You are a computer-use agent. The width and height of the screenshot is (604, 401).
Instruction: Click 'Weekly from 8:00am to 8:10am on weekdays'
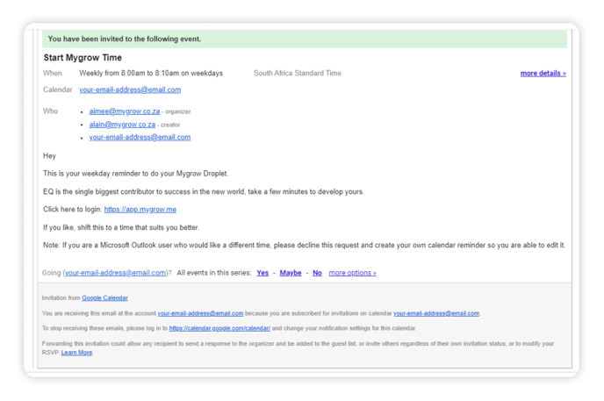(x=151, y=73)
